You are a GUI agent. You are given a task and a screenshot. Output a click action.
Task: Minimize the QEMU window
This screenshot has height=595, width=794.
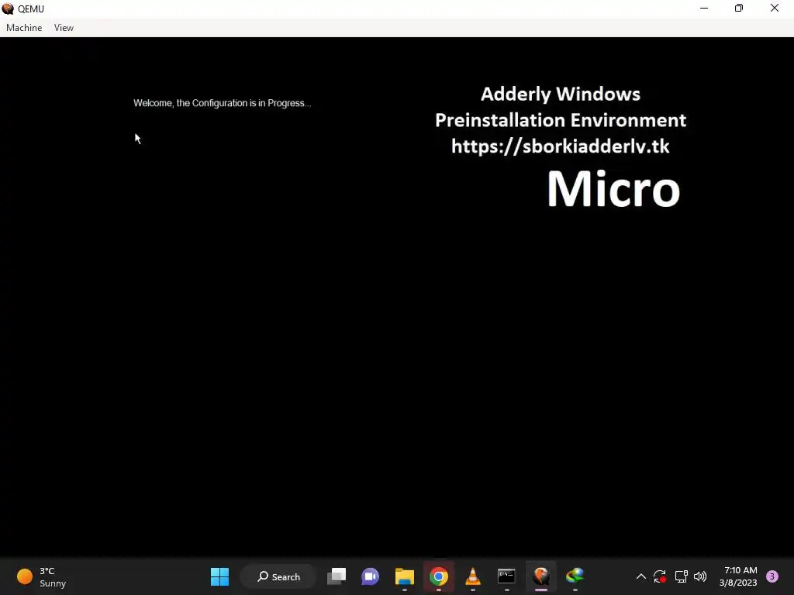point(704,9)
